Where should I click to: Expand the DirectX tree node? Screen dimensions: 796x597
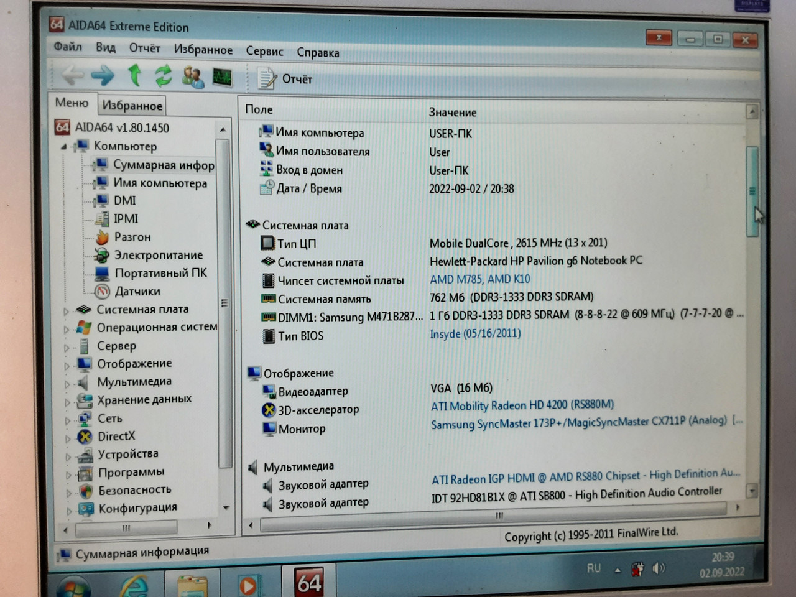(68, 437)
